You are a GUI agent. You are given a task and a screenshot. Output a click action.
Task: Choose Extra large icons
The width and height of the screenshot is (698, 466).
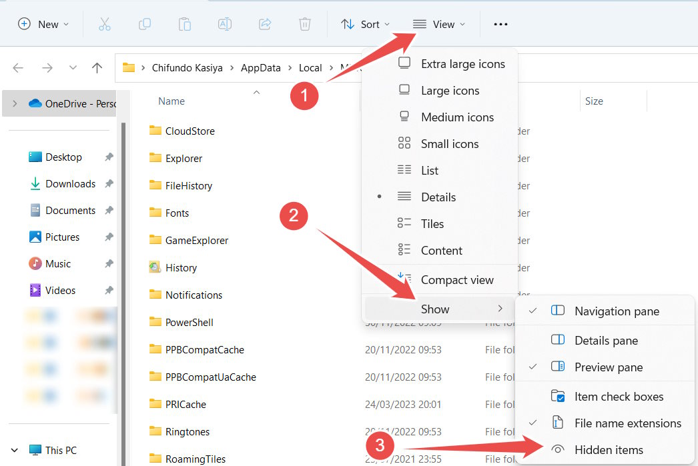(x=462, y=63)
